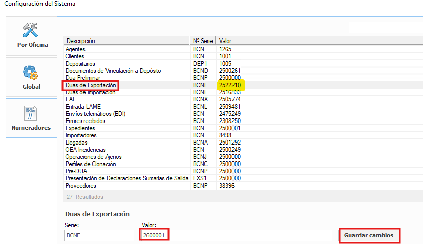Select the OEA Incidencias row
The height and width of the screenshot is (244, 423).
(86, 150)
